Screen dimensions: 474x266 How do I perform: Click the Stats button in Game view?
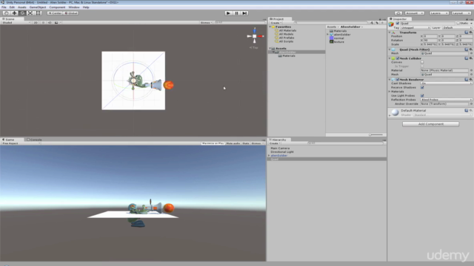click(246, 143)
